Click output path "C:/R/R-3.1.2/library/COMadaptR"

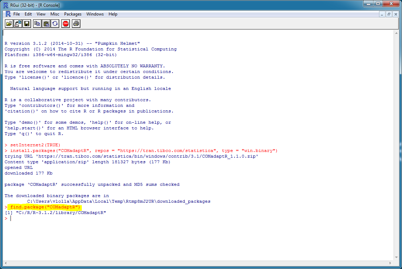coord(61,213)
